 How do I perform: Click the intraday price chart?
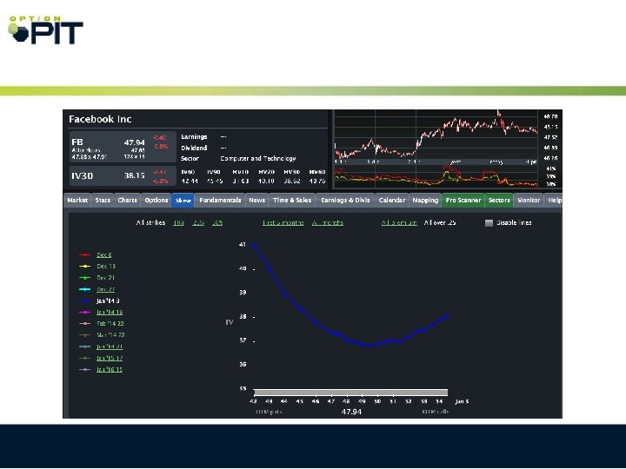click(x=436, y=136)
